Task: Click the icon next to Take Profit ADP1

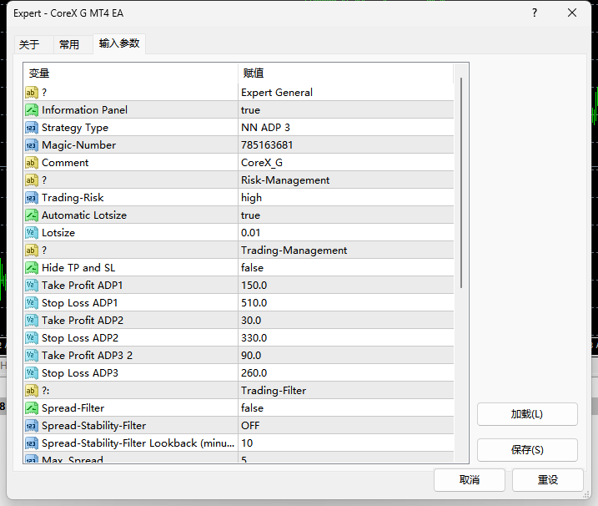Action: point(32,286)
